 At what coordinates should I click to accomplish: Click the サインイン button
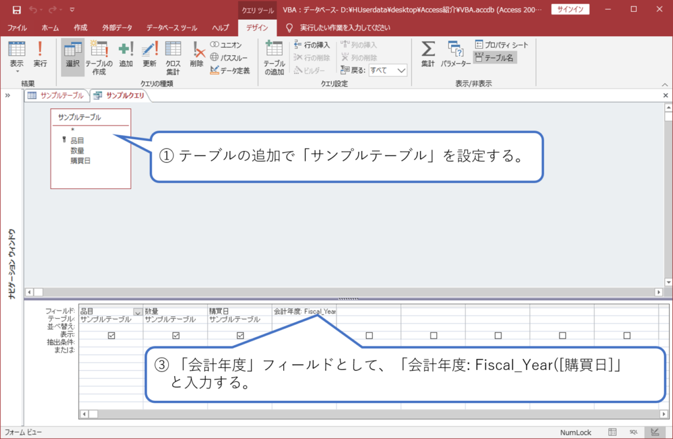570,9
